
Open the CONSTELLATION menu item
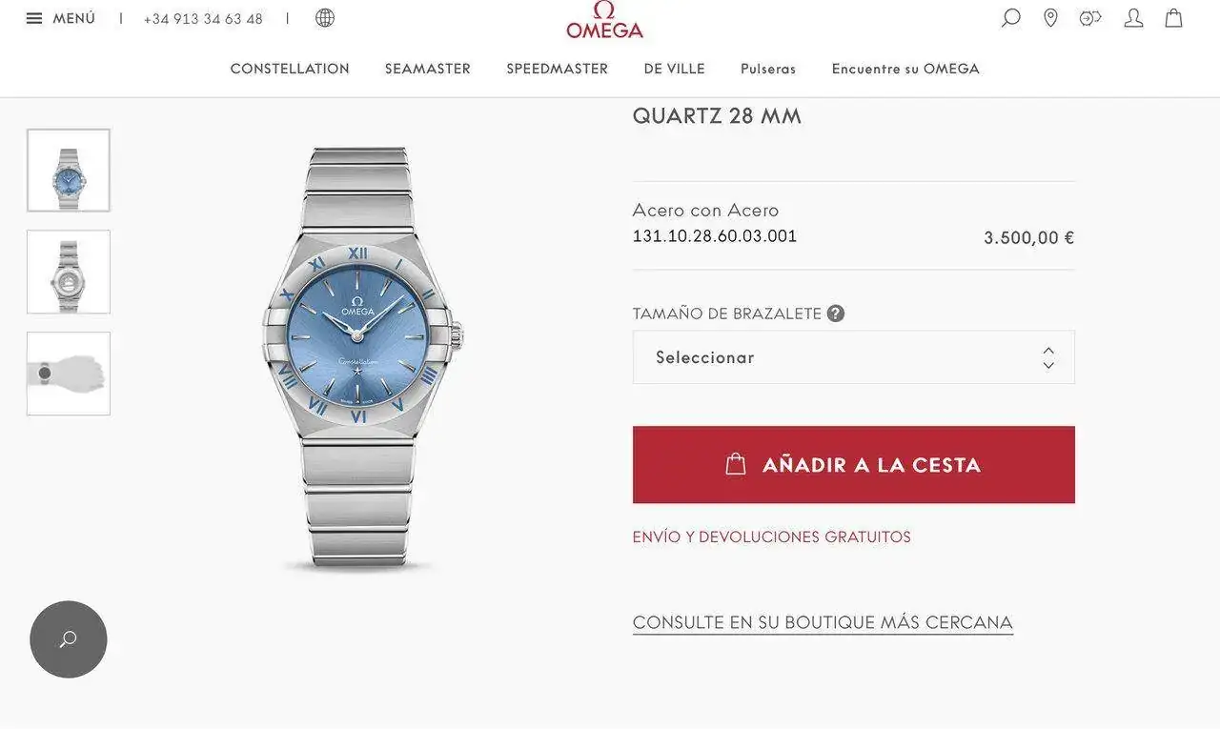[x=290, y=69]
